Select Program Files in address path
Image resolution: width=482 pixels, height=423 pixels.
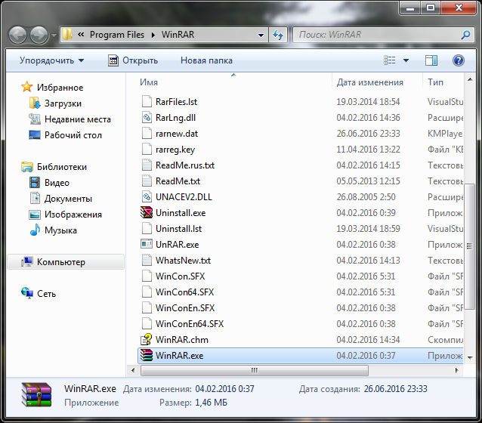pos(117,35)
